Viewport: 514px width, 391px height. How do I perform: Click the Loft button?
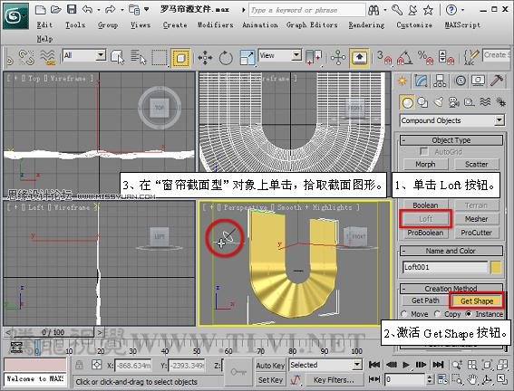point(425,219)
